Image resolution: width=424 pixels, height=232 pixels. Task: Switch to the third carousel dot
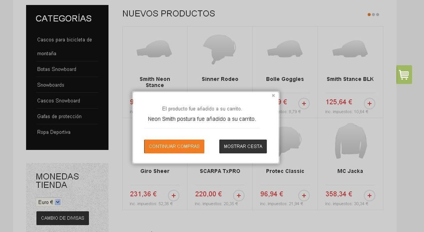(x=377, y=15)
